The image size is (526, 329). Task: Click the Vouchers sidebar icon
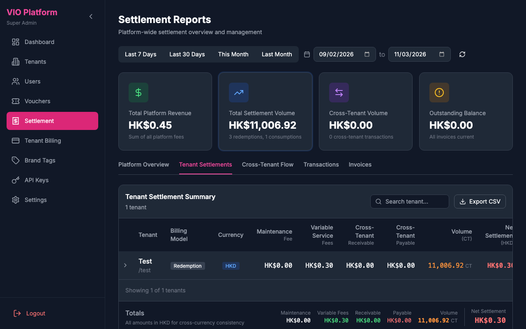click(16, 101)
